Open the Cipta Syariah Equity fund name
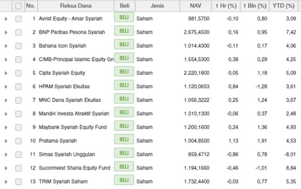This screenshot has width=301, height=189. pos(62,73)
